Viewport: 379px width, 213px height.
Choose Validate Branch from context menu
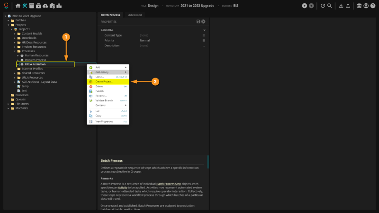(x=108, y=100)
